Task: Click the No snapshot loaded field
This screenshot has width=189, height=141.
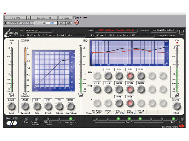Action: [x=163, y=30]
